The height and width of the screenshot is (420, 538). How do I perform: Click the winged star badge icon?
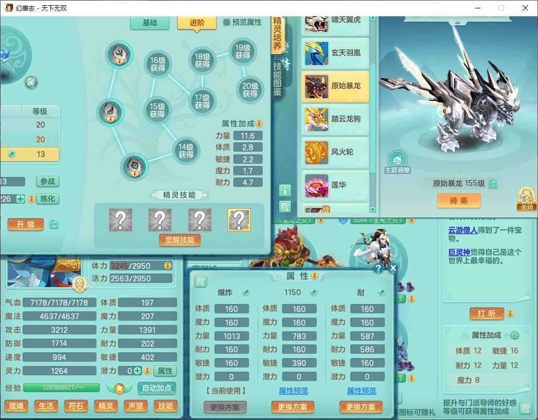click(x=120, y=388)
